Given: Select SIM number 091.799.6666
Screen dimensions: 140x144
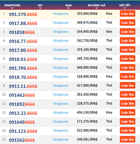Looking at the screenshot, I should coord(23,68).
